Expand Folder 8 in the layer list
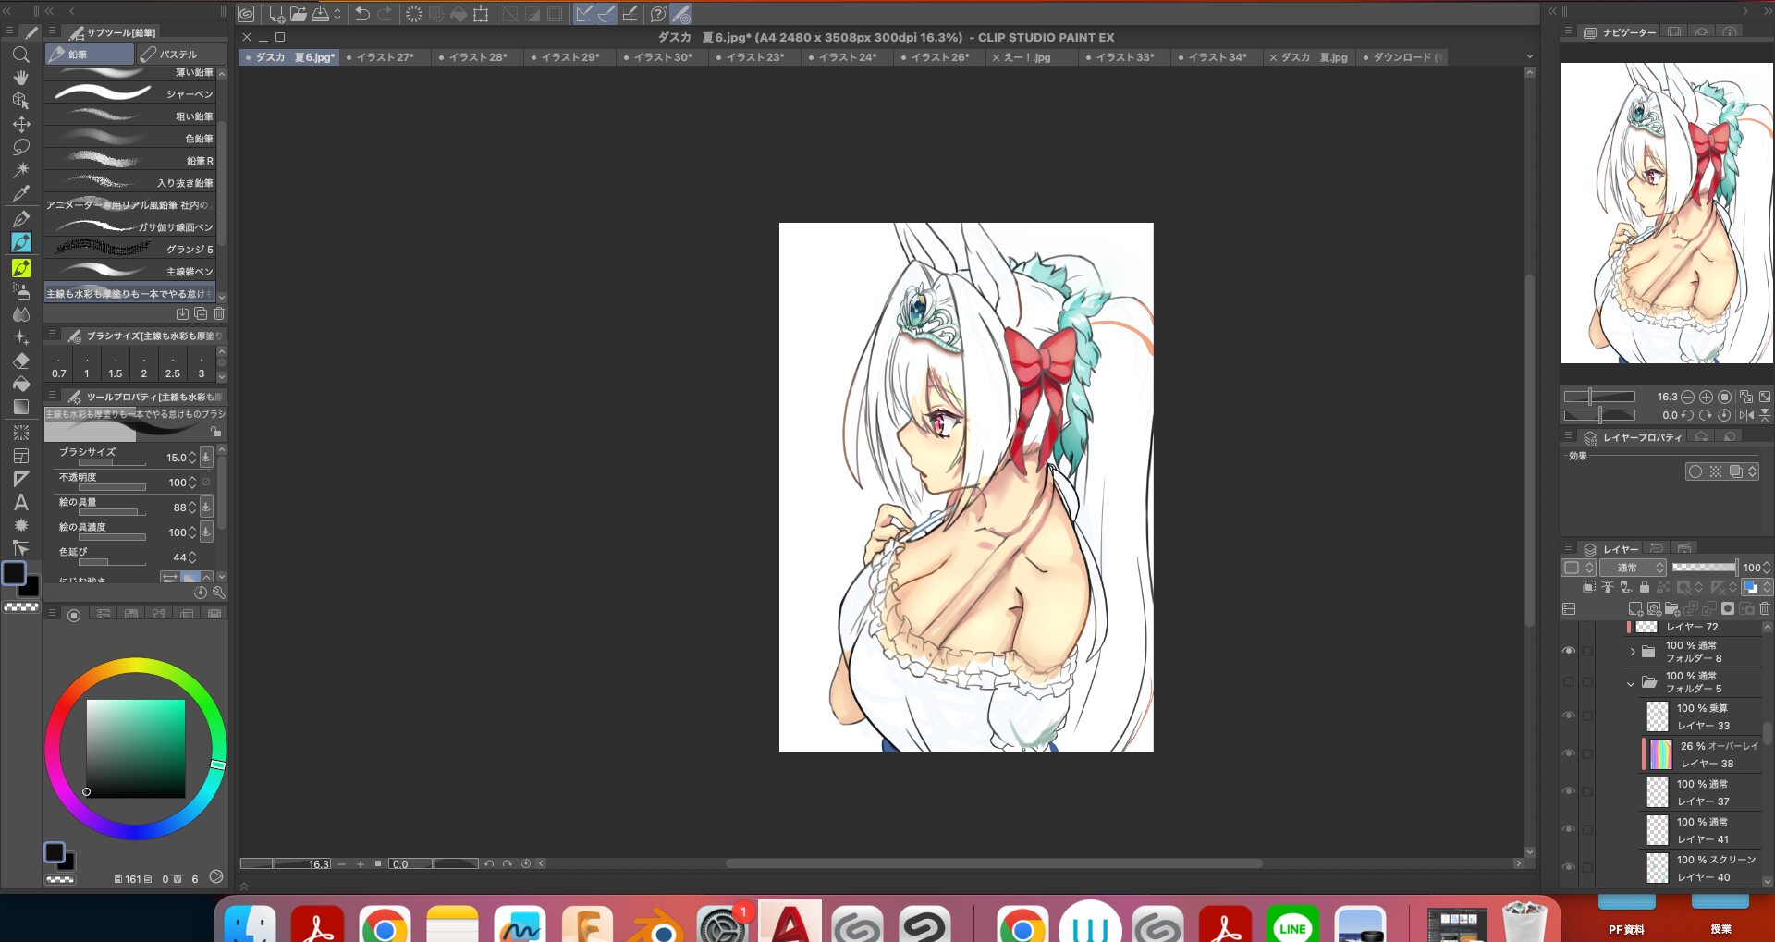 click(x=1632, y=652)
